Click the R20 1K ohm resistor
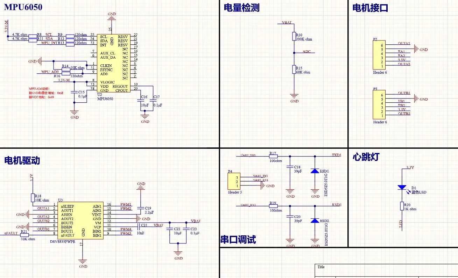The height and width of the screenshot is (278, 458). [402, 206]
